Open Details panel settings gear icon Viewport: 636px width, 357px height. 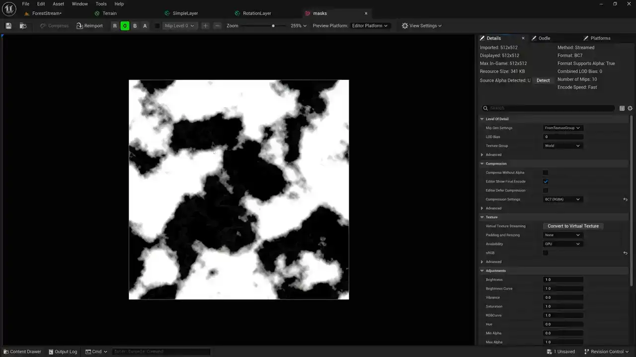tap(630, 108)
